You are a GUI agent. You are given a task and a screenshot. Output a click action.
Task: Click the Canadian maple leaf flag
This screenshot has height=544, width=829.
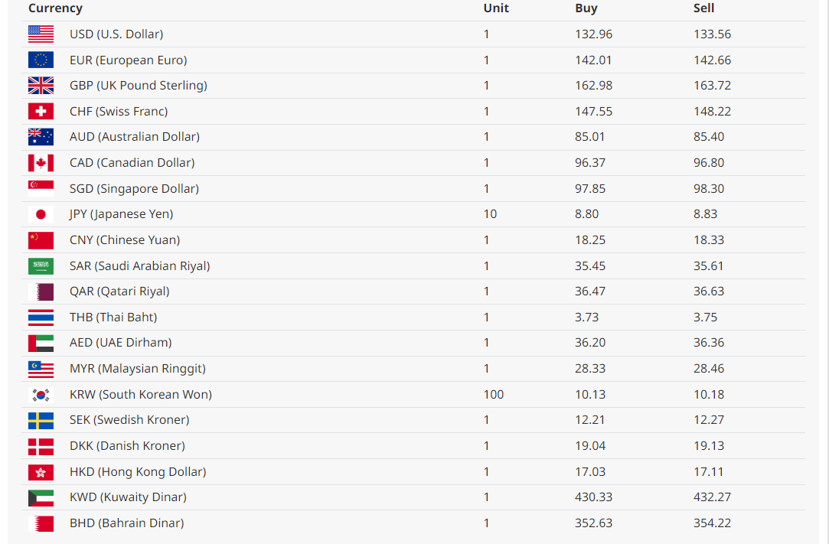41,163
